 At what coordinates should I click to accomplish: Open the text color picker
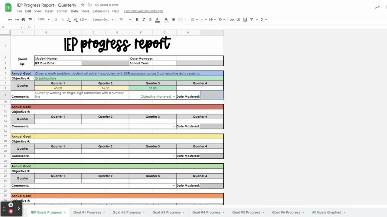[x=157, y=20]
